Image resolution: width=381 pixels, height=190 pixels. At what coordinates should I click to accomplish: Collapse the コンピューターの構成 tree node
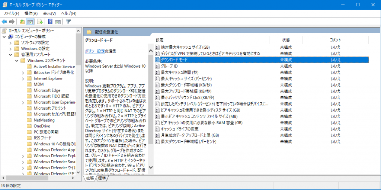4,36
